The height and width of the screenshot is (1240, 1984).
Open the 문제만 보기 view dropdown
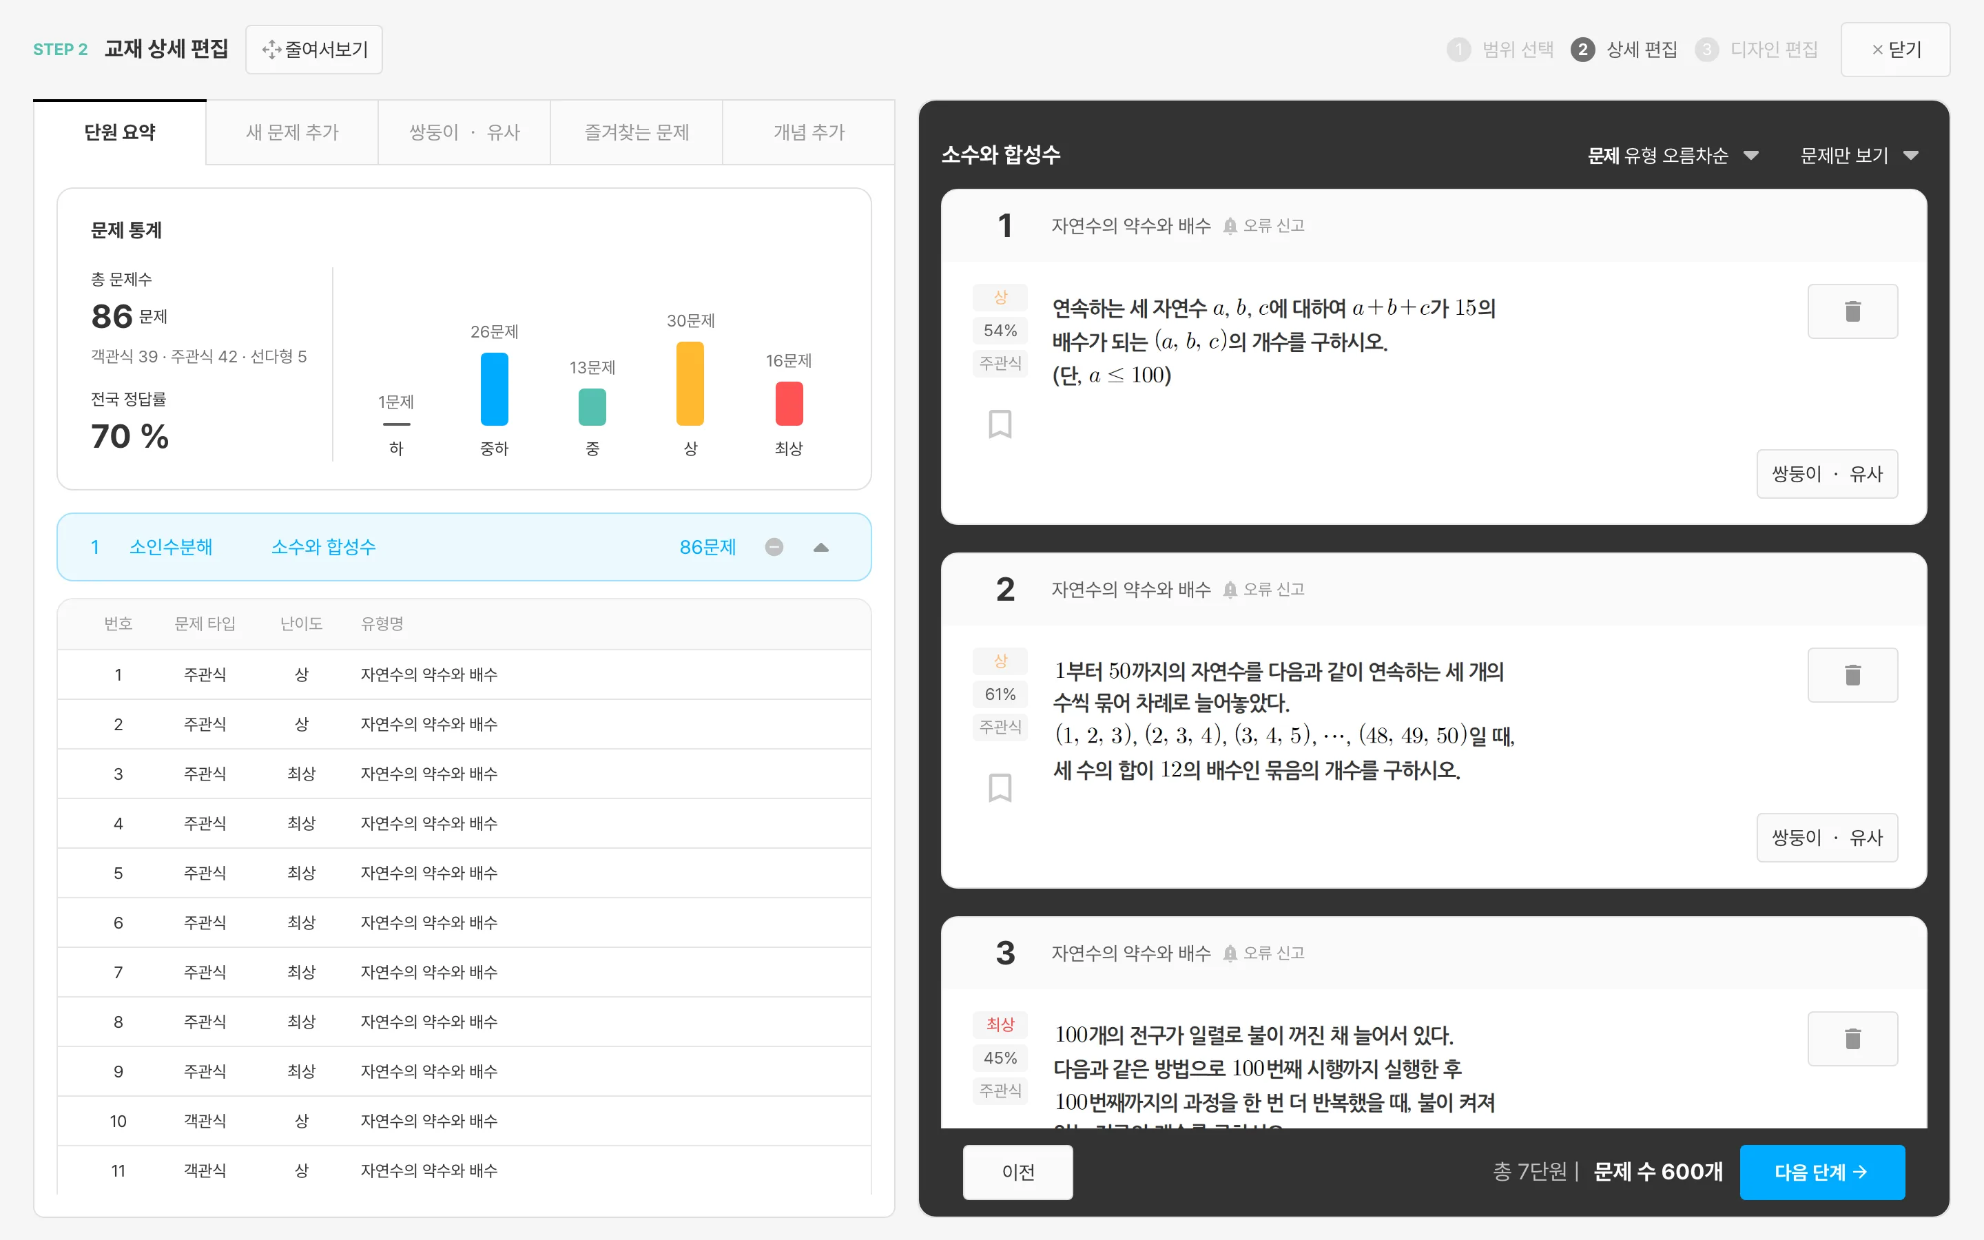coord(1859,156)
